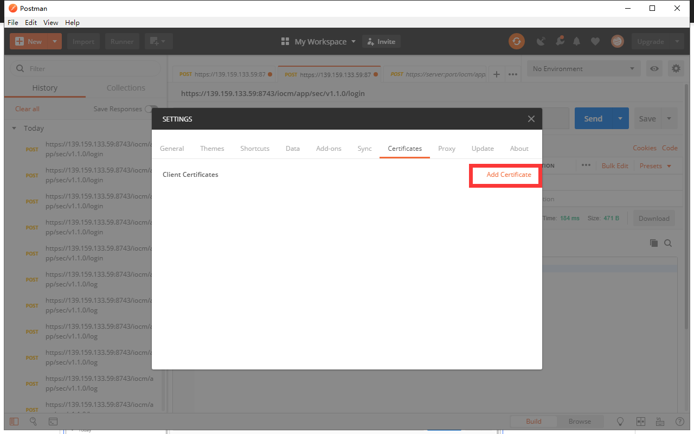Screen dimensions: 694x434
Task: Open manage environments gear icon
Action: click(x=676, y=69)
